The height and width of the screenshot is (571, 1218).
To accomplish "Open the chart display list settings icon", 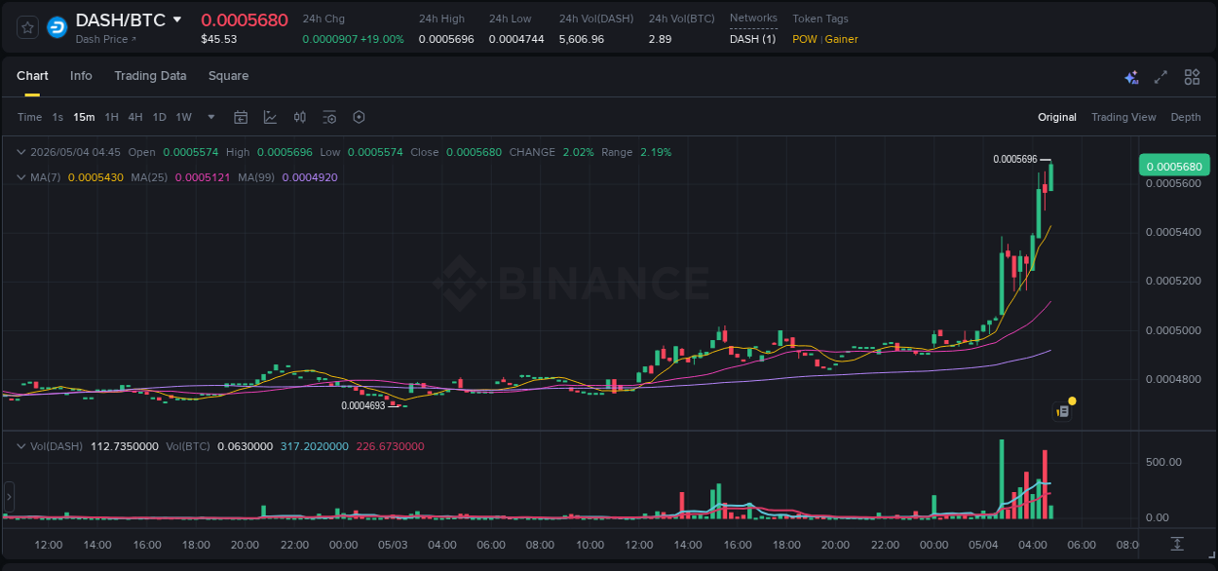I will coord(329,117).
